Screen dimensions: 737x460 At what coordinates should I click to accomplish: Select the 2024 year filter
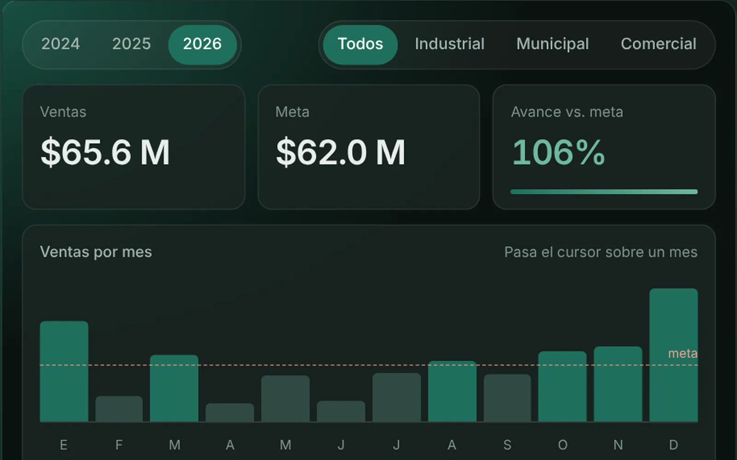coord(60,44)
